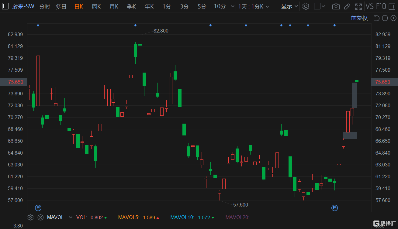Switch to the 1分 minute chart
Viewport: 398px width, 229px height.
[x=167, y=6]
